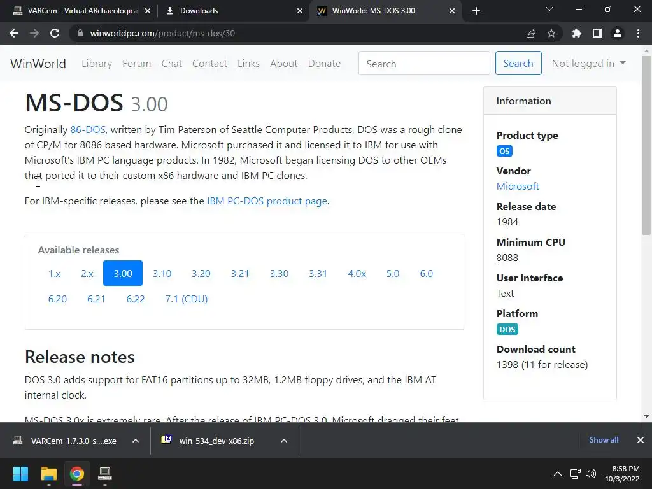This screenshot has width=652, height=489.
Task: Open Chrome side panel
Action: point(597,33)
